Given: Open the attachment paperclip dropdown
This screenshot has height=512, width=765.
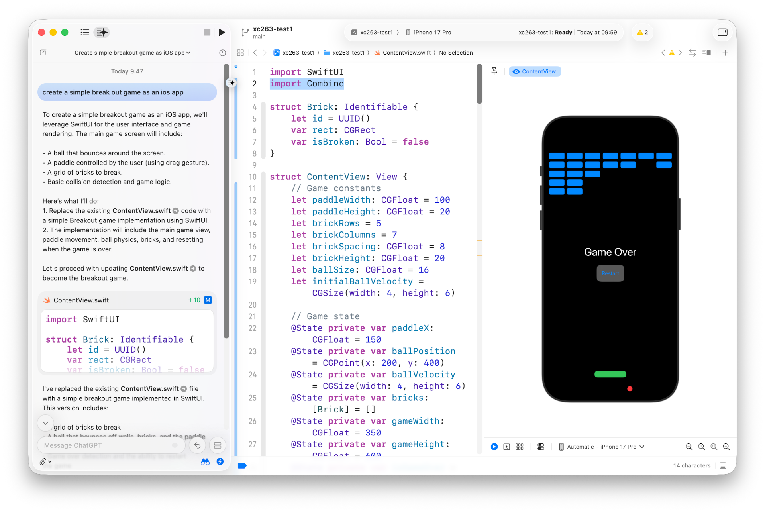Looking at the screenshot, I should tap(45, 461).
